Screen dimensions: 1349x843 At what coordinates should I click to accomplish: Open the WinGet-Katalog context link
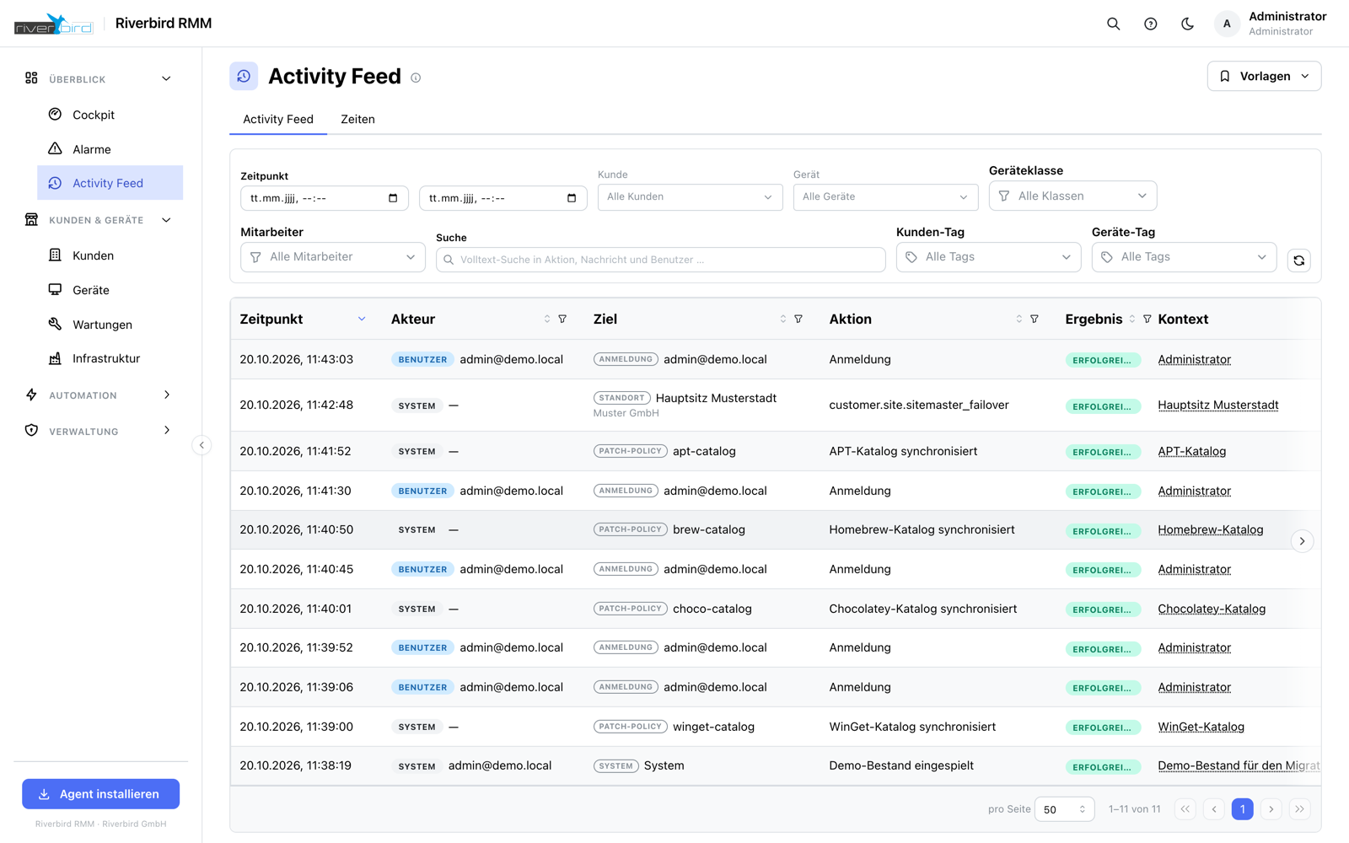[x=1201, y=728]
